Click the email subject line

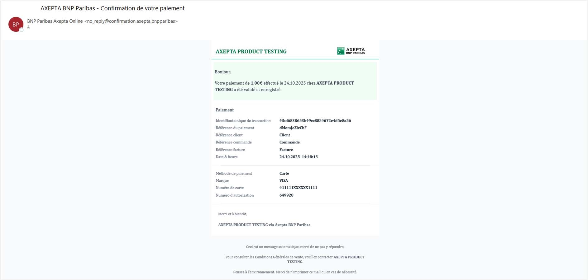click(x=112, y=8)
